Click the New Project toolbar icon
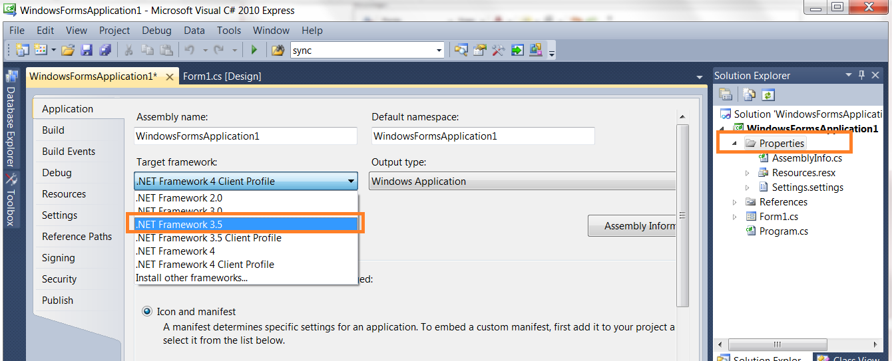Screen dimensions: 892x361 click(x=23, y=50)
